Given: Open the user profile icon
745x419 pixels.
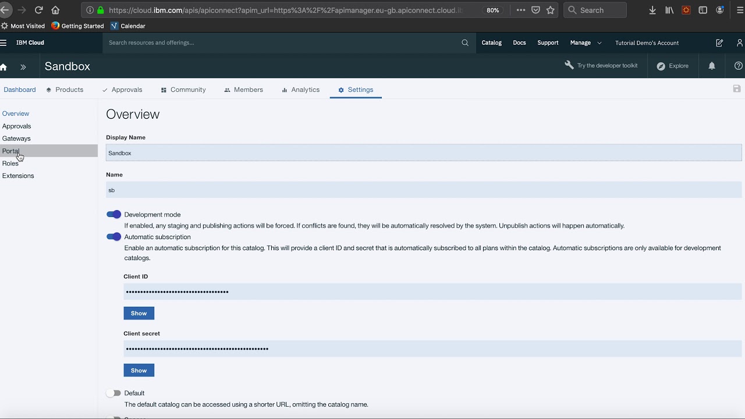Looking at the screenshot, I should [x=740, y=42].
